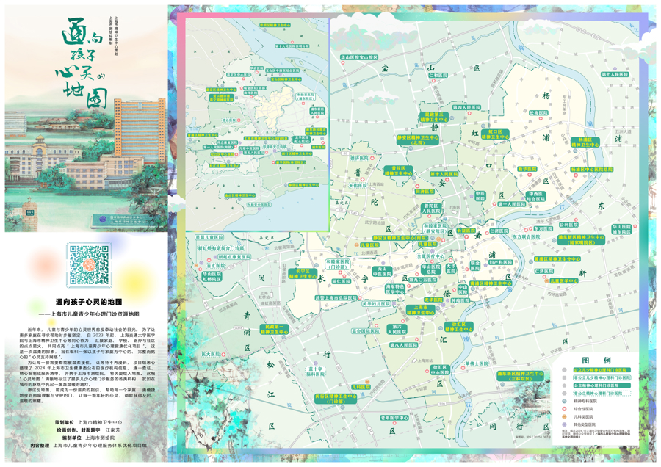Screen dimensions: 661x467
Task: Click the marker icon beside 长海医院
Action: (x=542, y=119)
